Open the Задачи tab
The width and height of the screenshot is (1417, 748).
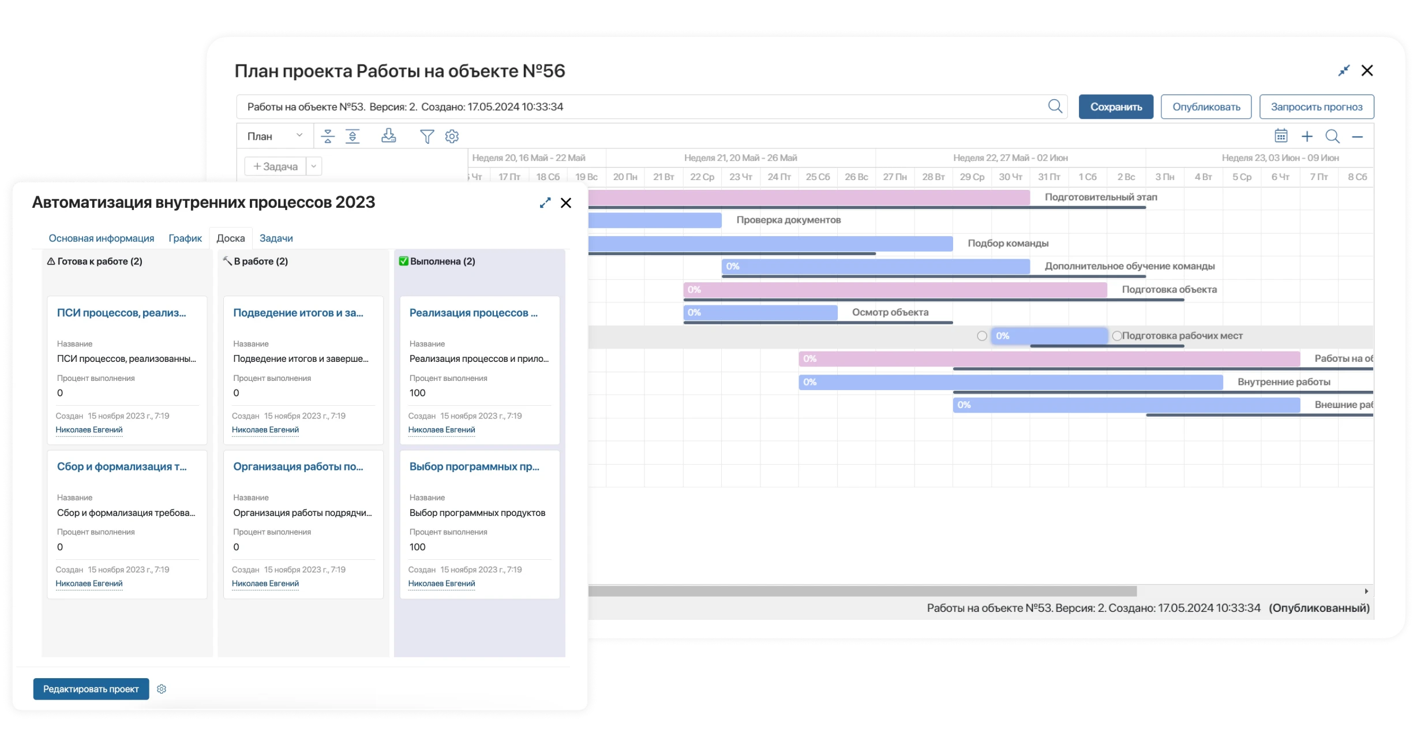tap(276, 238)
